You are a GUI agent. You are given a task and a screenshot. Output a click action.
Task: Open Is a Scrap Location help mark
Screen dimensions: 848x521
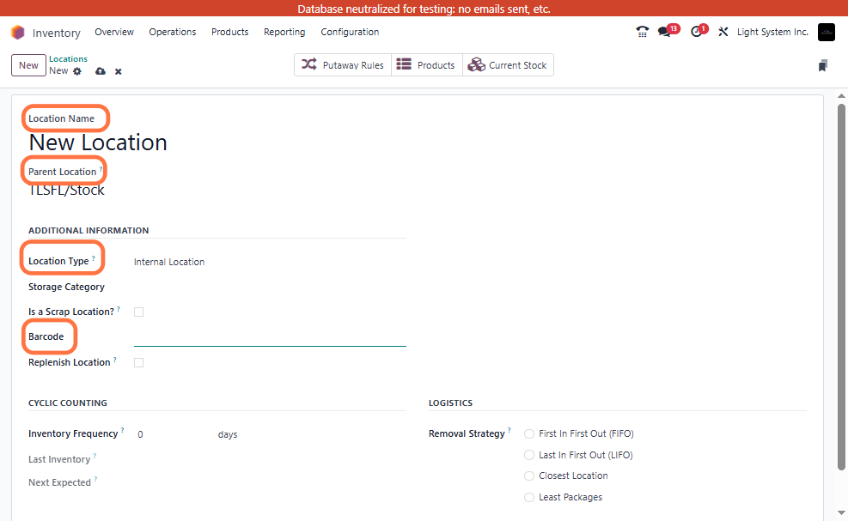coord(119,309)
